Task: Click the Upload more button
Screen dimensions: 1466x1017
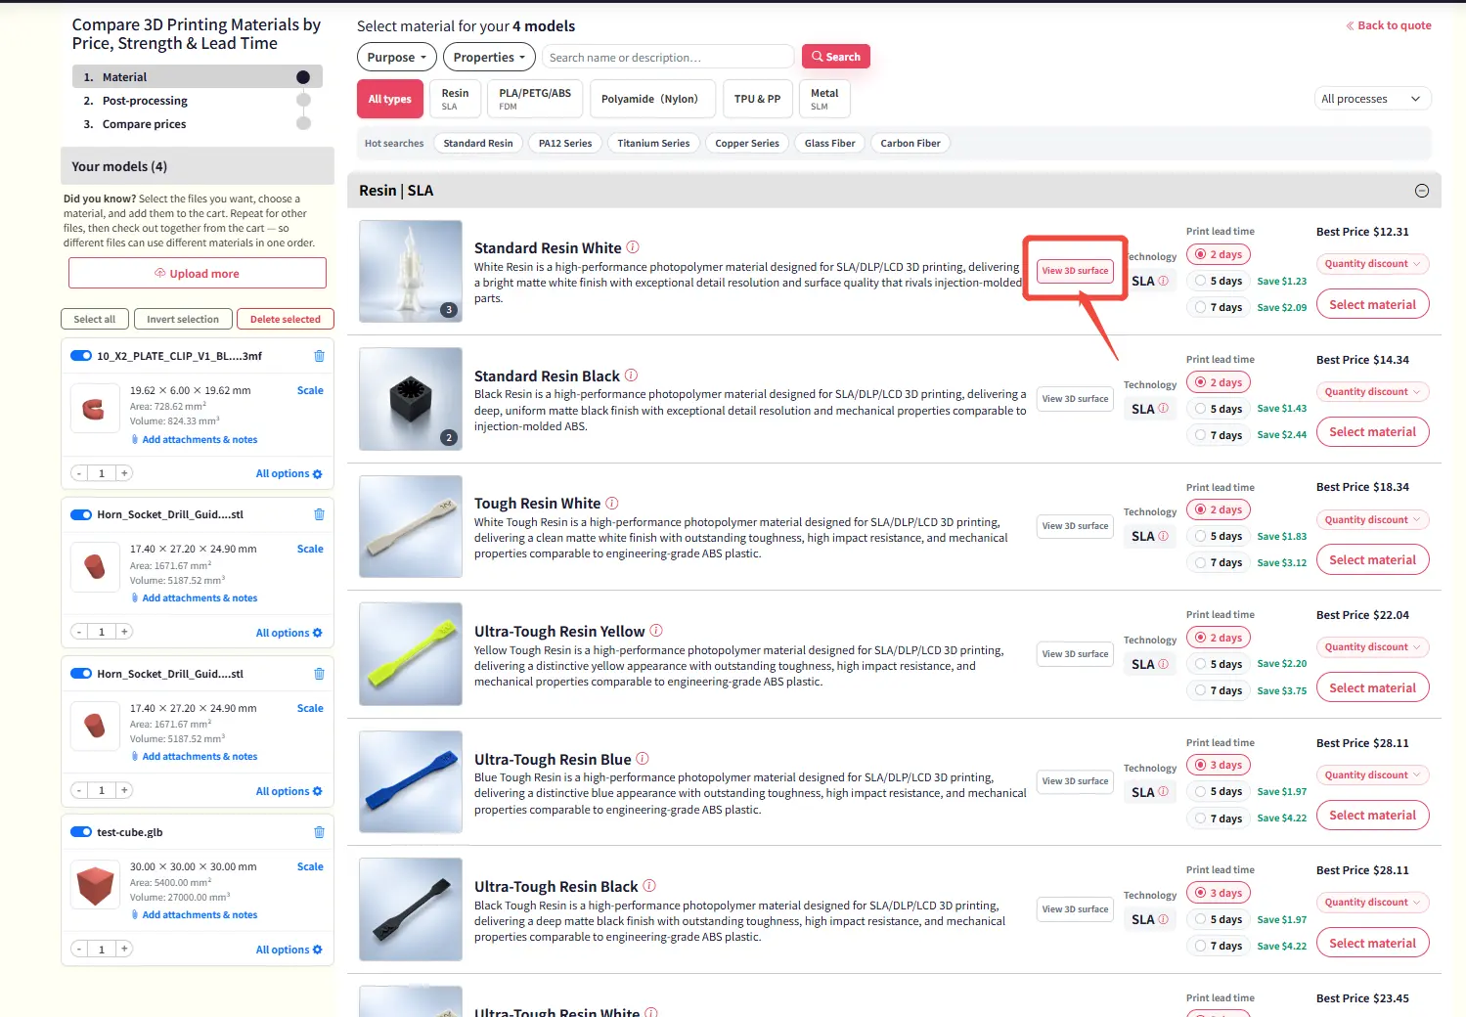Action: 198,274
